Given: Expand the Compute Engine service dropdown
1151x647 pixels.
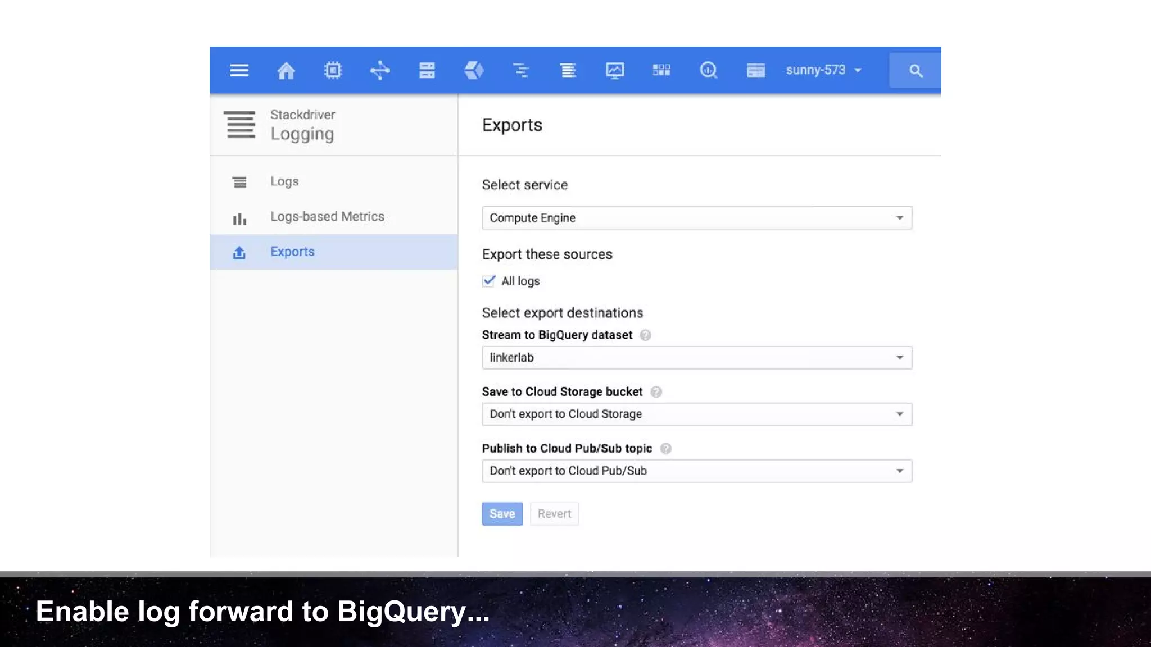Looking at the screenshot, I should click(x=696, y=218).
